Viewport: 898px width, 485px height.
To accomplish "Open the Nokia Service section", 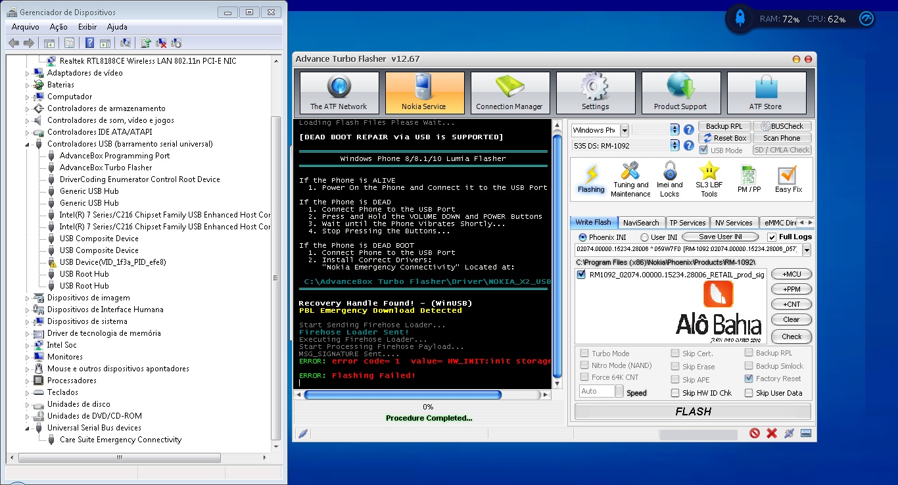I will (425, 93).
